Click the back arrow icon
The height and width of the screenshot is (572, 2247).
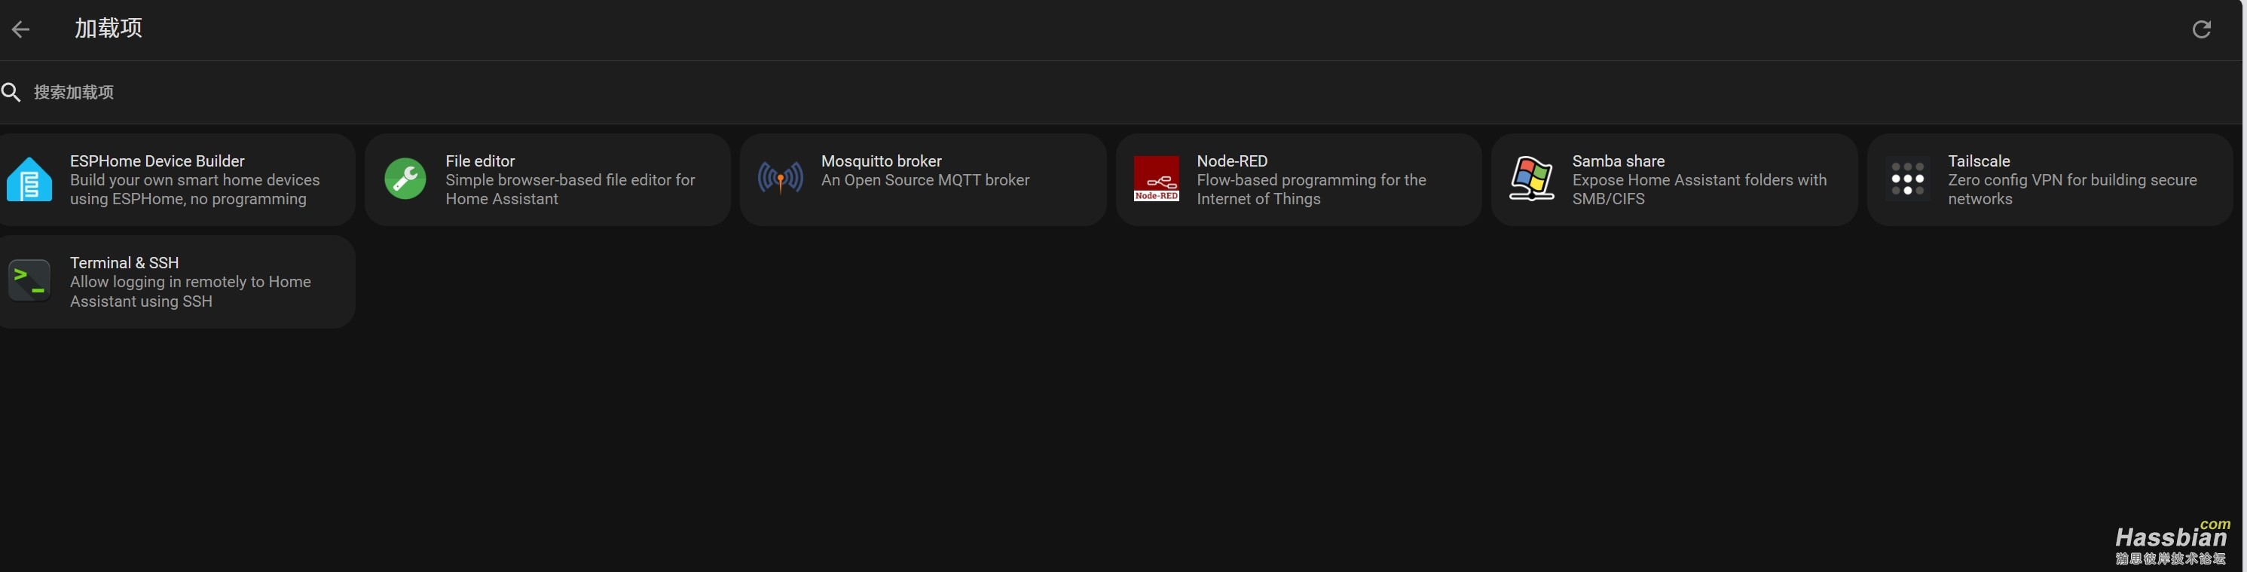(x=20, y=29)
